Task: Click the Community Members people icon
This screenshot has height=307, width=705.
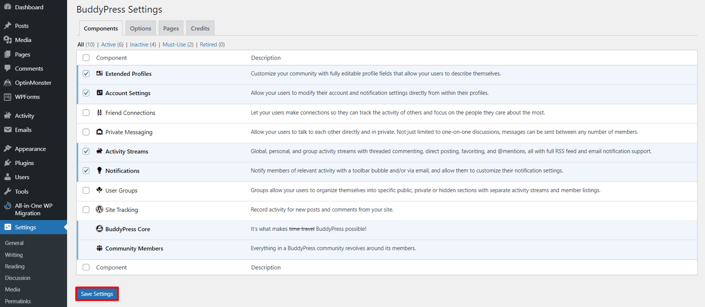Action: (x=100, y=248)
